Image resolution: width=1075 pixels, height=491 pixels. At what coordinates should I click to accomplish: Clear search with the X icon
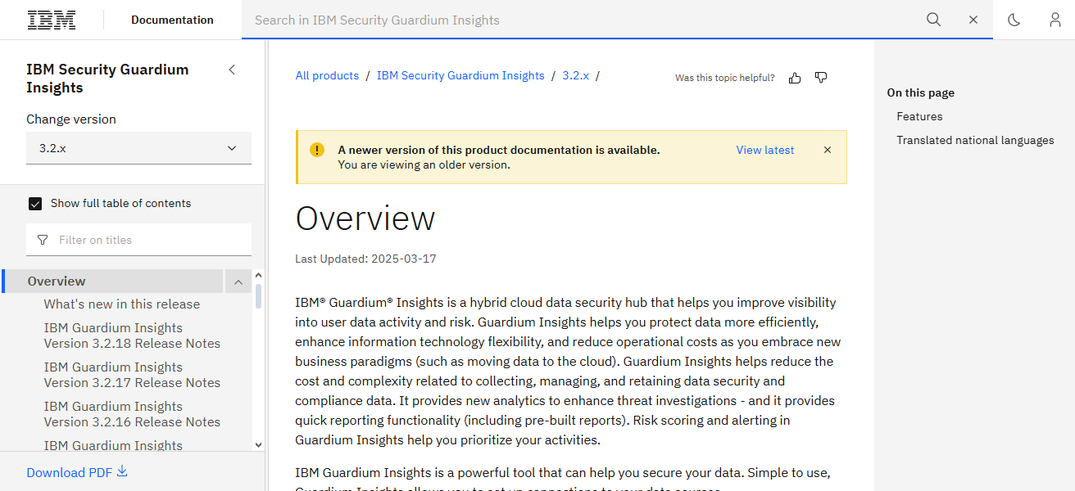[x=973, y=19]
